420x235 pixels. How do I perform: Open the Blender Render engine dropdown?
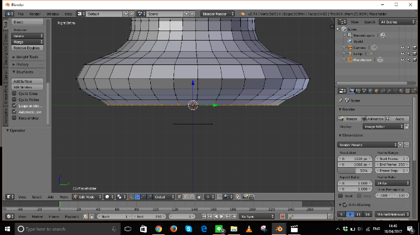[218, 14]
